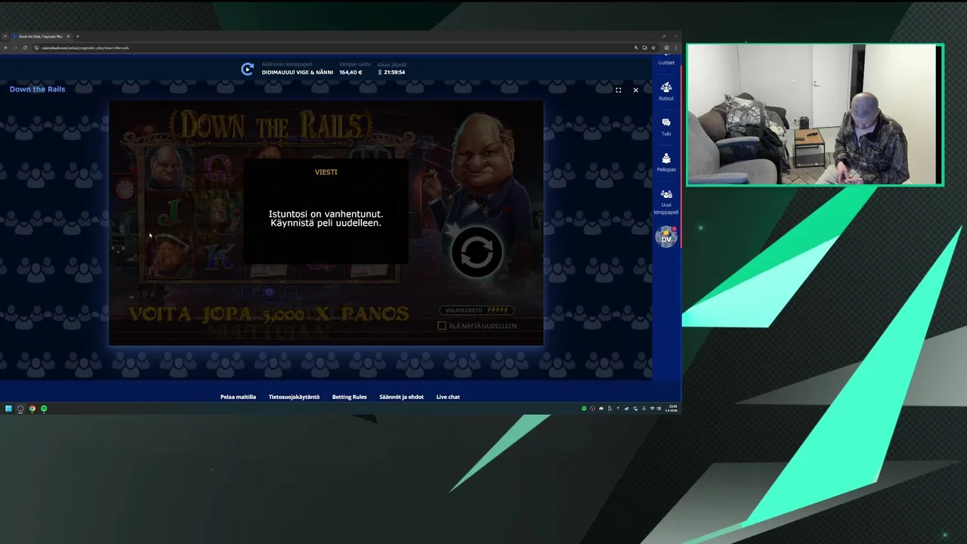Click the 'VIESTI' message dialog title
The image size is (967, 544).
[x=326, y=172]
